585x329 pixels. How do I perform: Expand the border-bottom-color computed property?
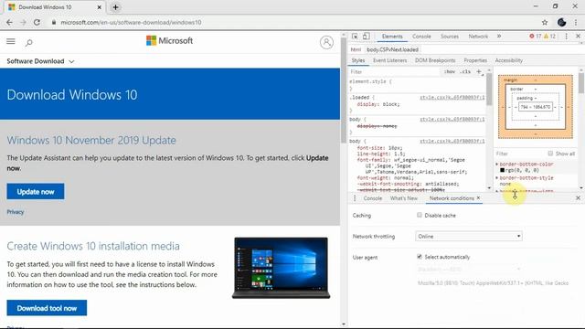[497, 164]
